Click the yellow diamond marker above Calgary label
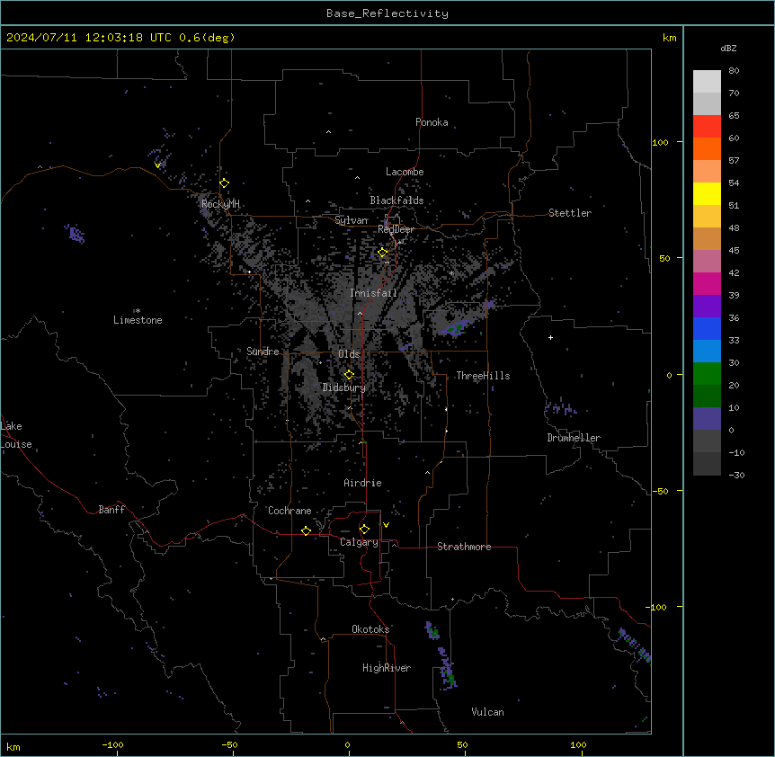The width and height of the screenshot is (775, 757). point(364,530)
